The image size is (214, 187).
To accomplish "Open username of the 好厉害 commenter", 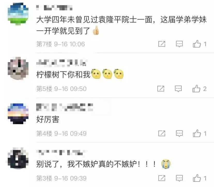I will pyautogui.click(x=65, y=107).
